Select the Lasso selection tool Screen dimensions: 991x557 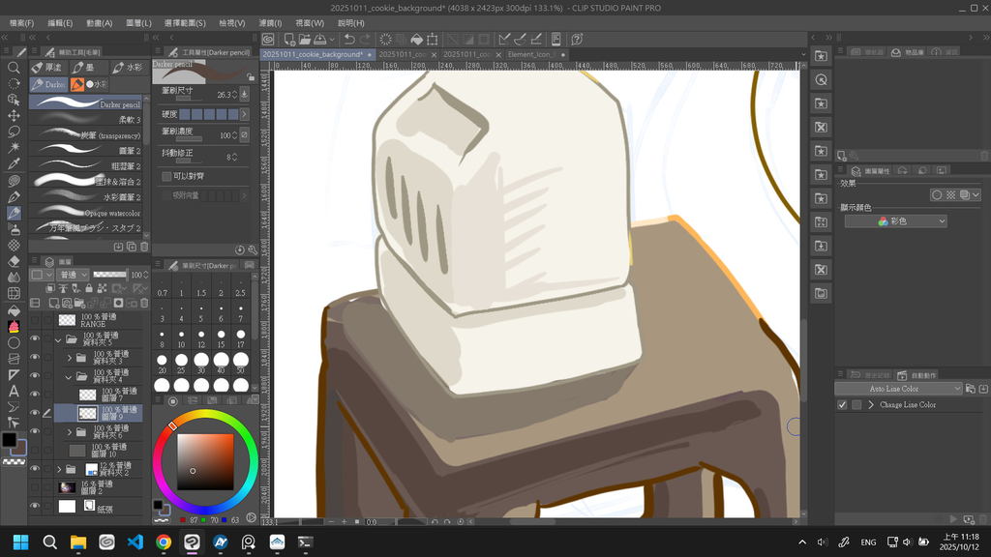coord(14,132)
